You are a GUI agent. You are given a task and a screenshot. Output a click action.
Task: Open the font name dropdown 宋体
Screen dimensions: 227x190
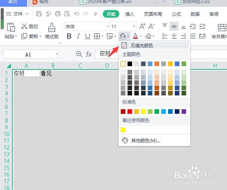tap(108, 27)
